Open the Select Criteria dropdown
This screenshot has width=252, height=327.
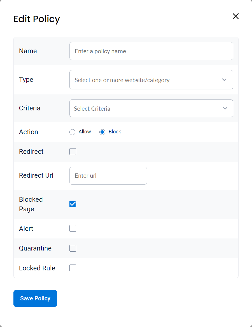[x=146, y=108]
